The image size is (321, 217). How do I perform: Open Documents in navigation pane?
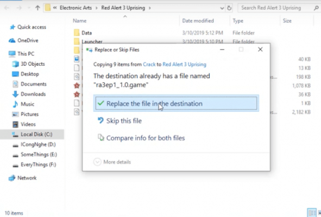[33, 84]
